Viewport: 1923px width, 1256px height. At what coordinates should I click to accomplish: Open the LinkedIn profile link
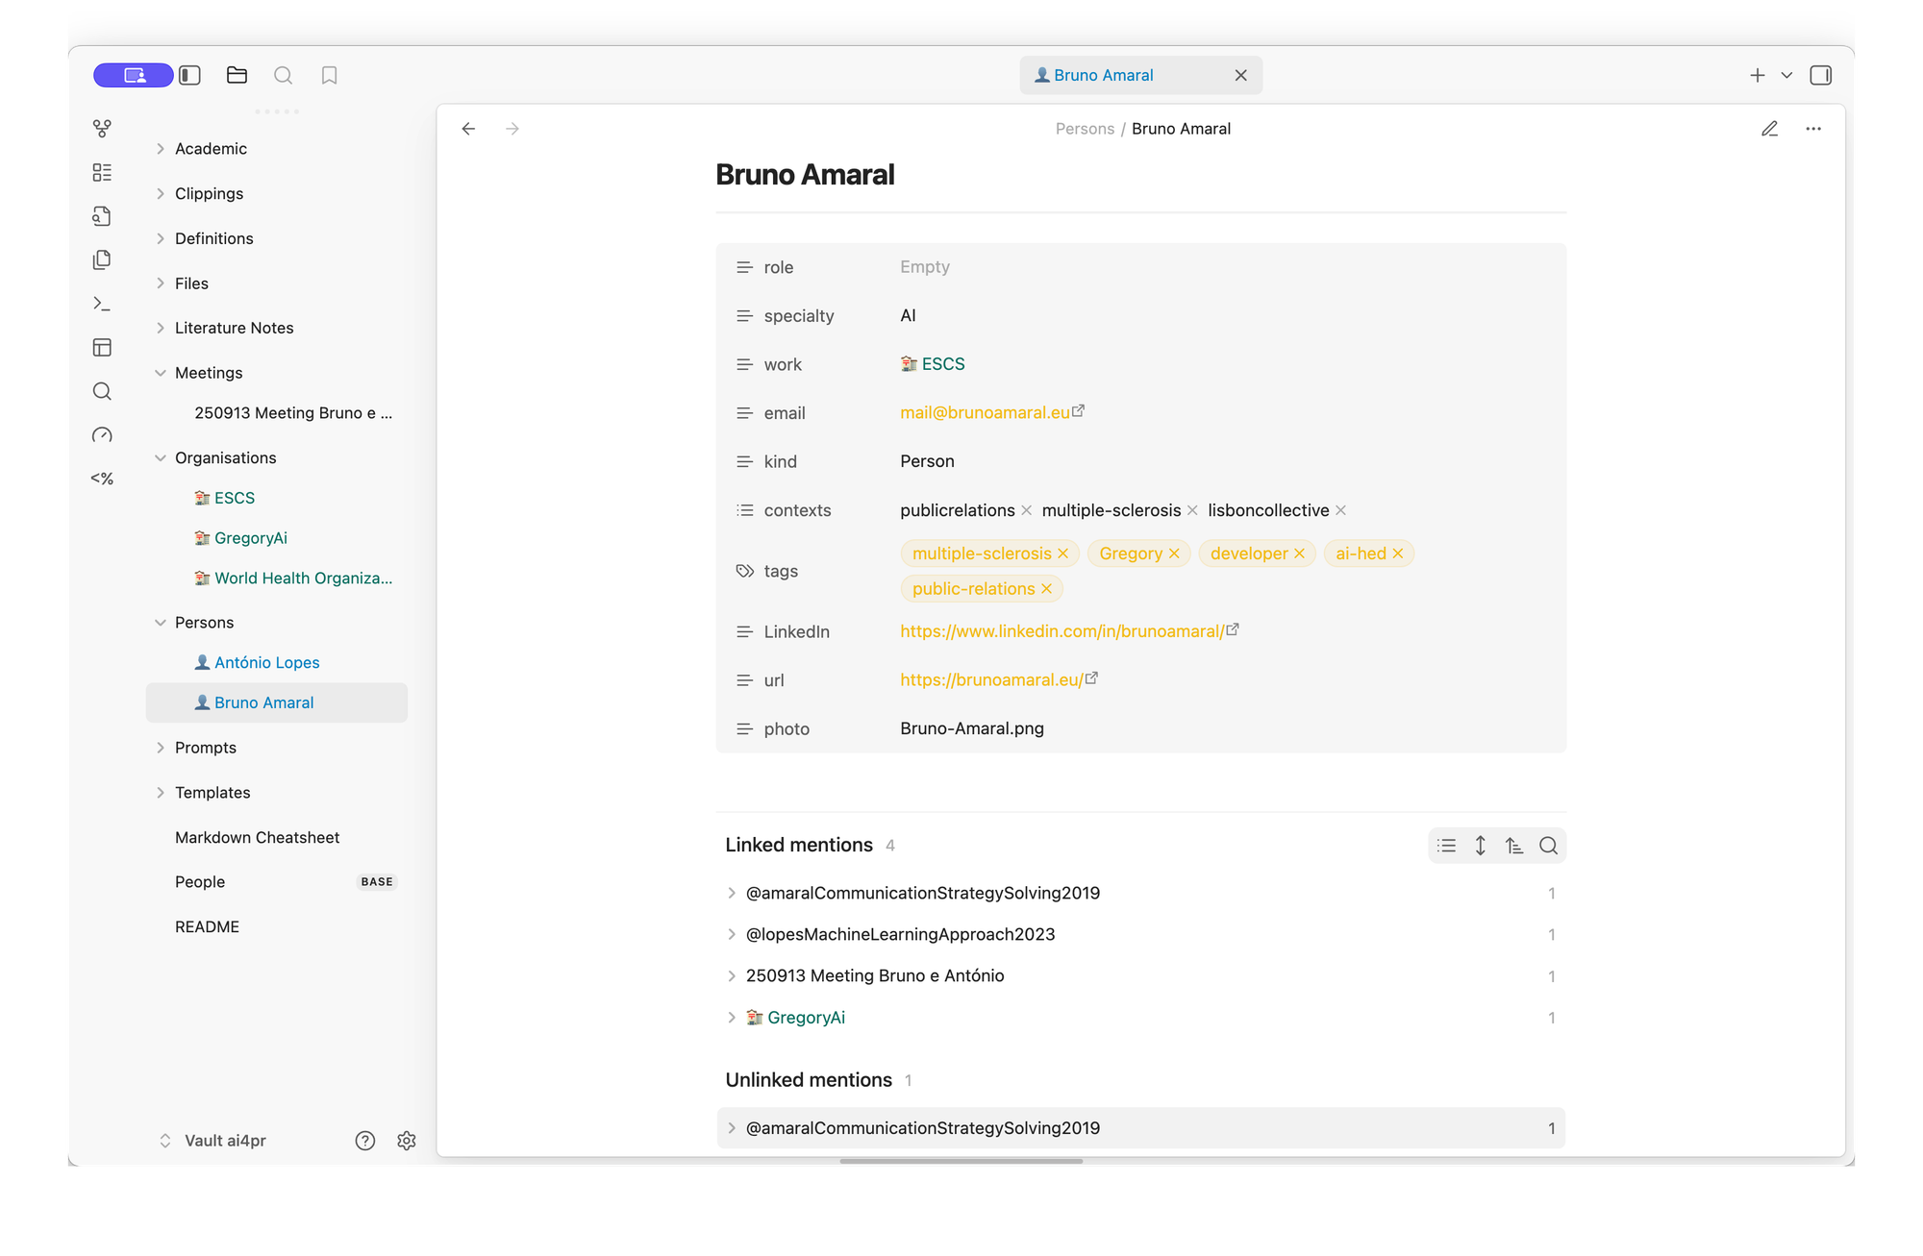[1061, 631]
